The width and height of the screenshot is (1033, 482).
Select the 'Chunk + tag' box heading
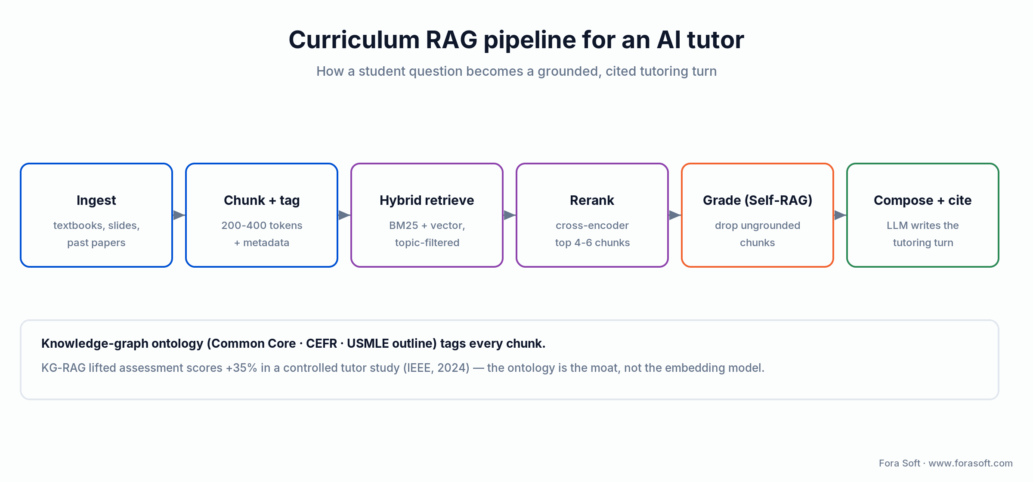tap(262, 200)
